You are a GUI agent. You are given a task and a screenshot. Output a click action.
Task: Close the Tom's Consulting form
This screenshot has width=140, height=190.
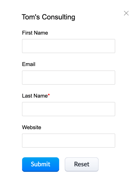click(126, 13)
